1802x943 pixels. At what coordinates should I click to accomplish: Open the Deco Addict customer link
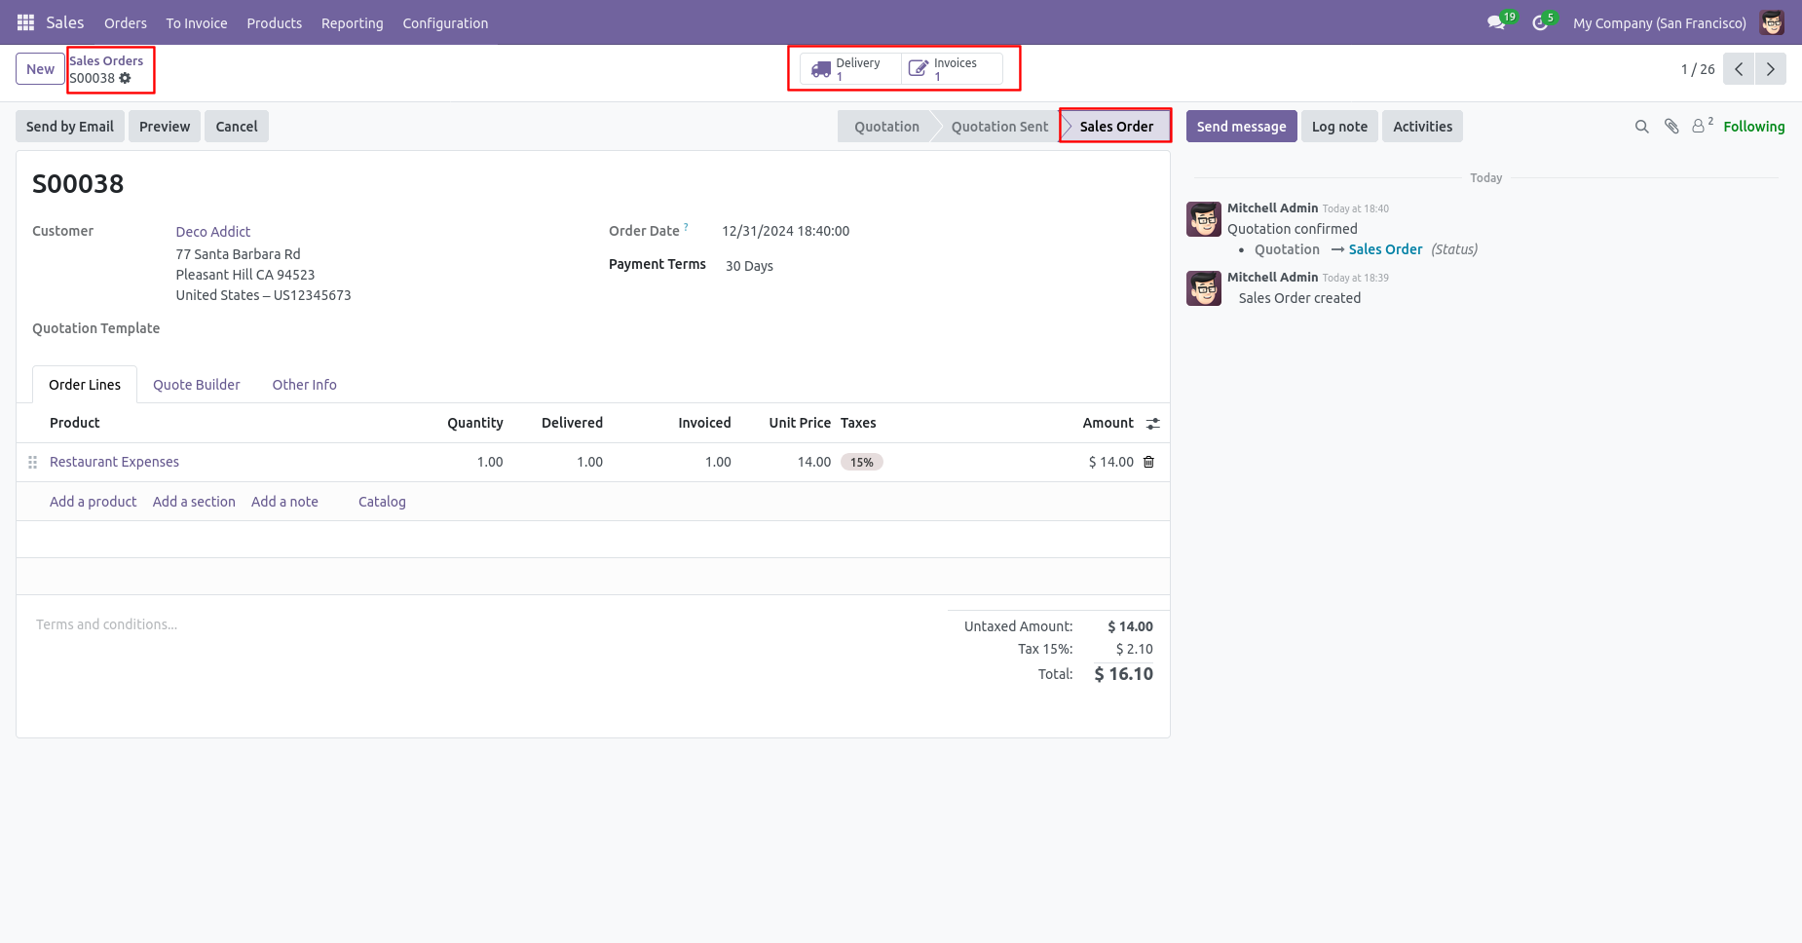click(213, 232)
